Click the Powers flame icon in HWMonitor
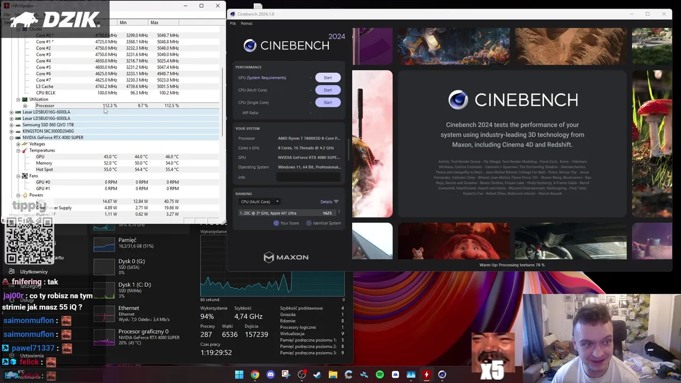681x383 pixels. (x=24, y=195)
